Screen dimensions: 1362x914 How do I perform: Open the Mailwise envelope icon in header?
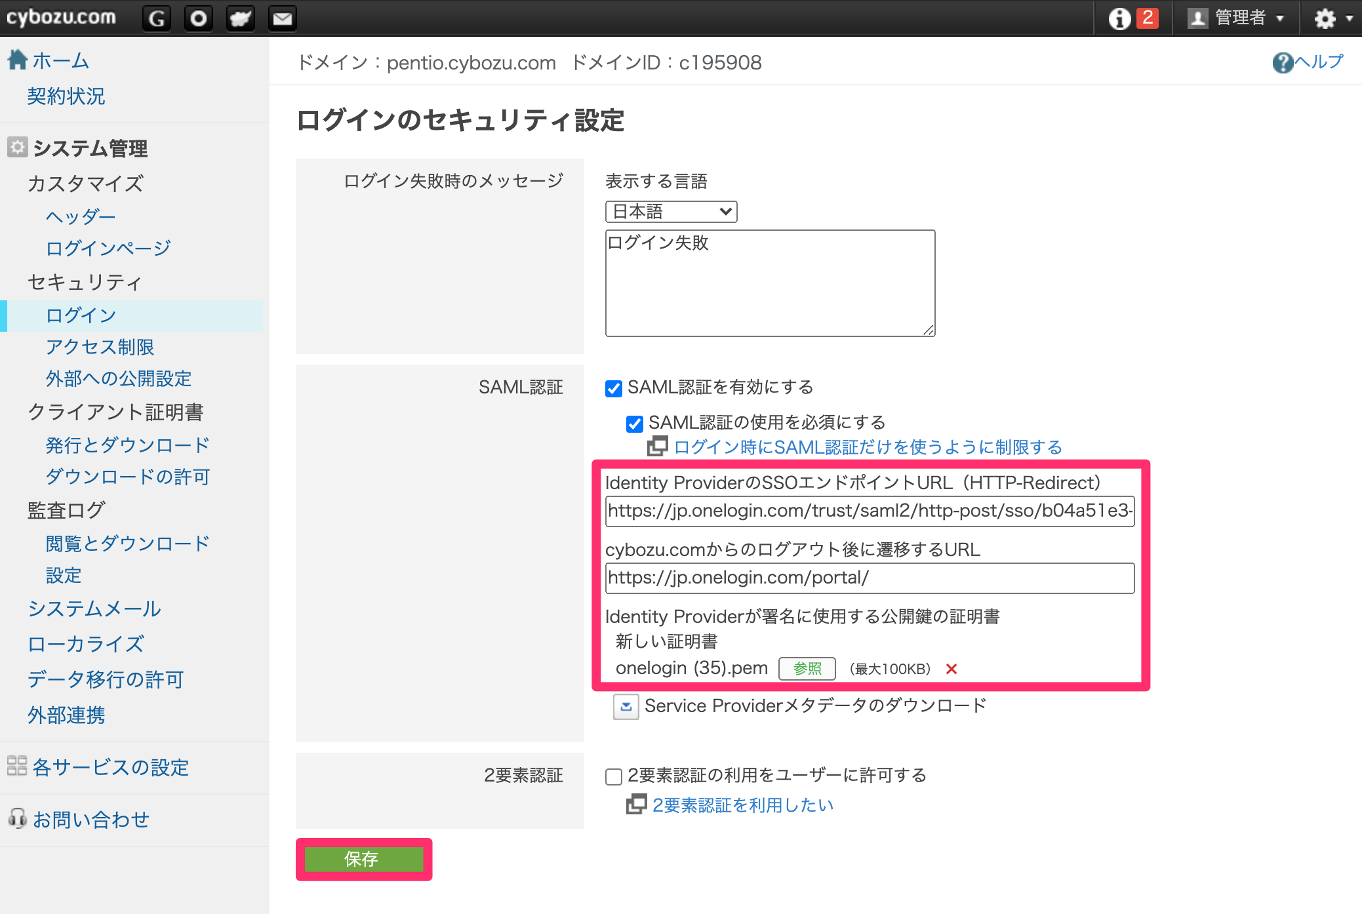tap(282, 18)
